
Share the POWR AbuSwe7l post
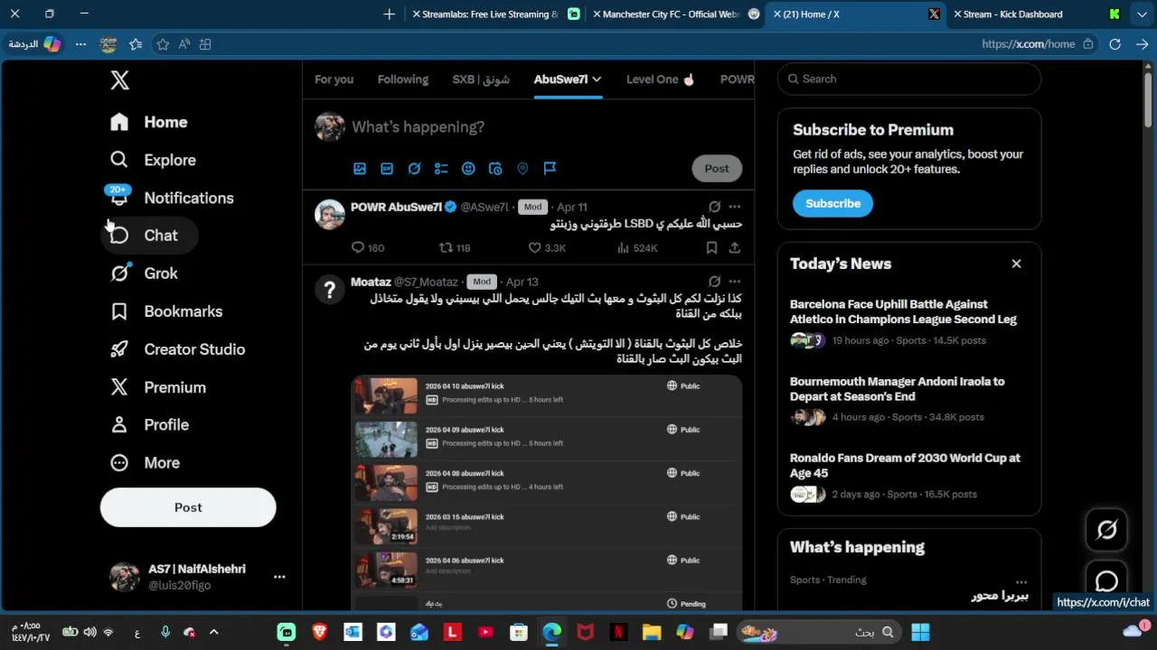(735, 247)
